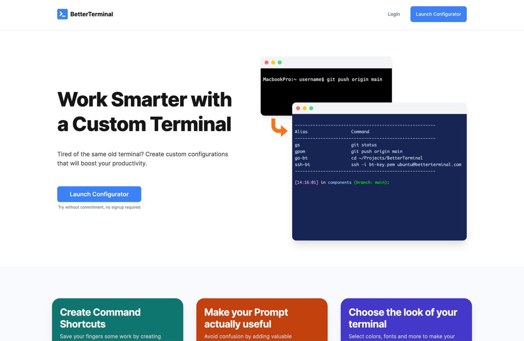The image size is (524, 341).
Task: Click the 'Tired of the same old terminal?' paragraph
Action: tap(143, 159)
